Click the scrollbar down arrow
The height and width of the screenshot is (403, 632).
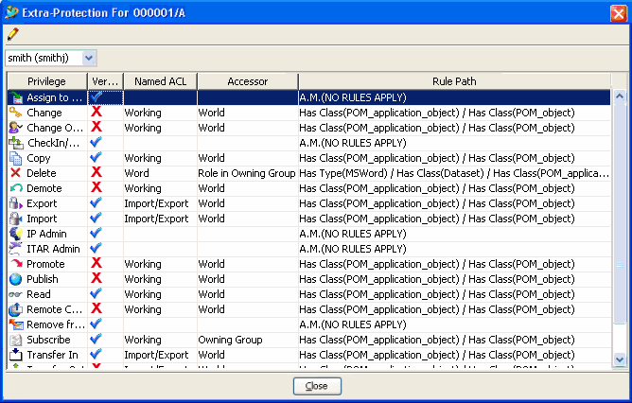(620, 359)
